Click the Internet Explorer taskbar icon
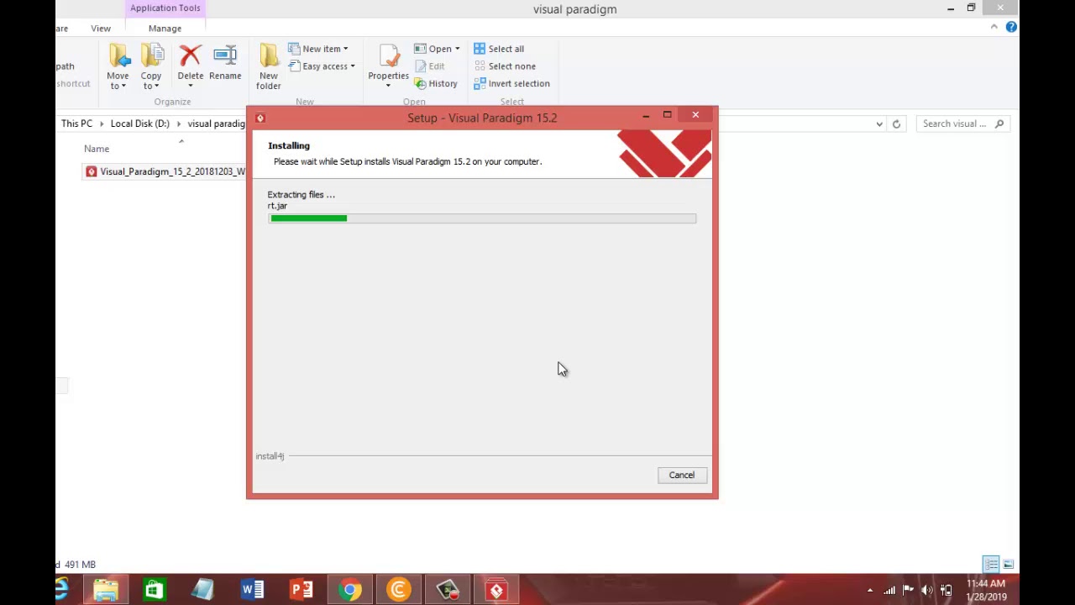This screenshot has width=1075, height=605. click(62, 590)
